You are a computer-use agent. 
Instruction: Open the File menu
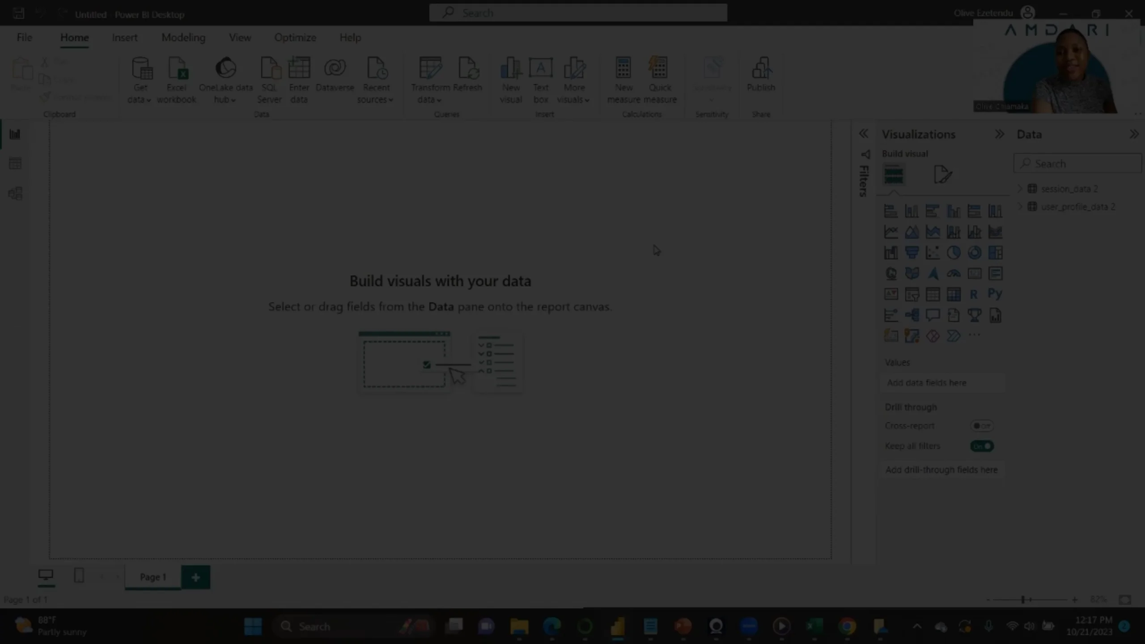24,38
